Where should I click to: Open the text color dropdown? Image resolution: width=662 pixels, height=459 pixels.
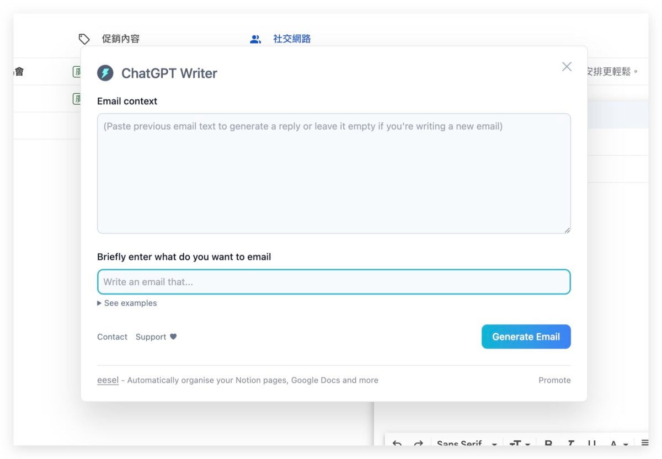coord(619,443)
